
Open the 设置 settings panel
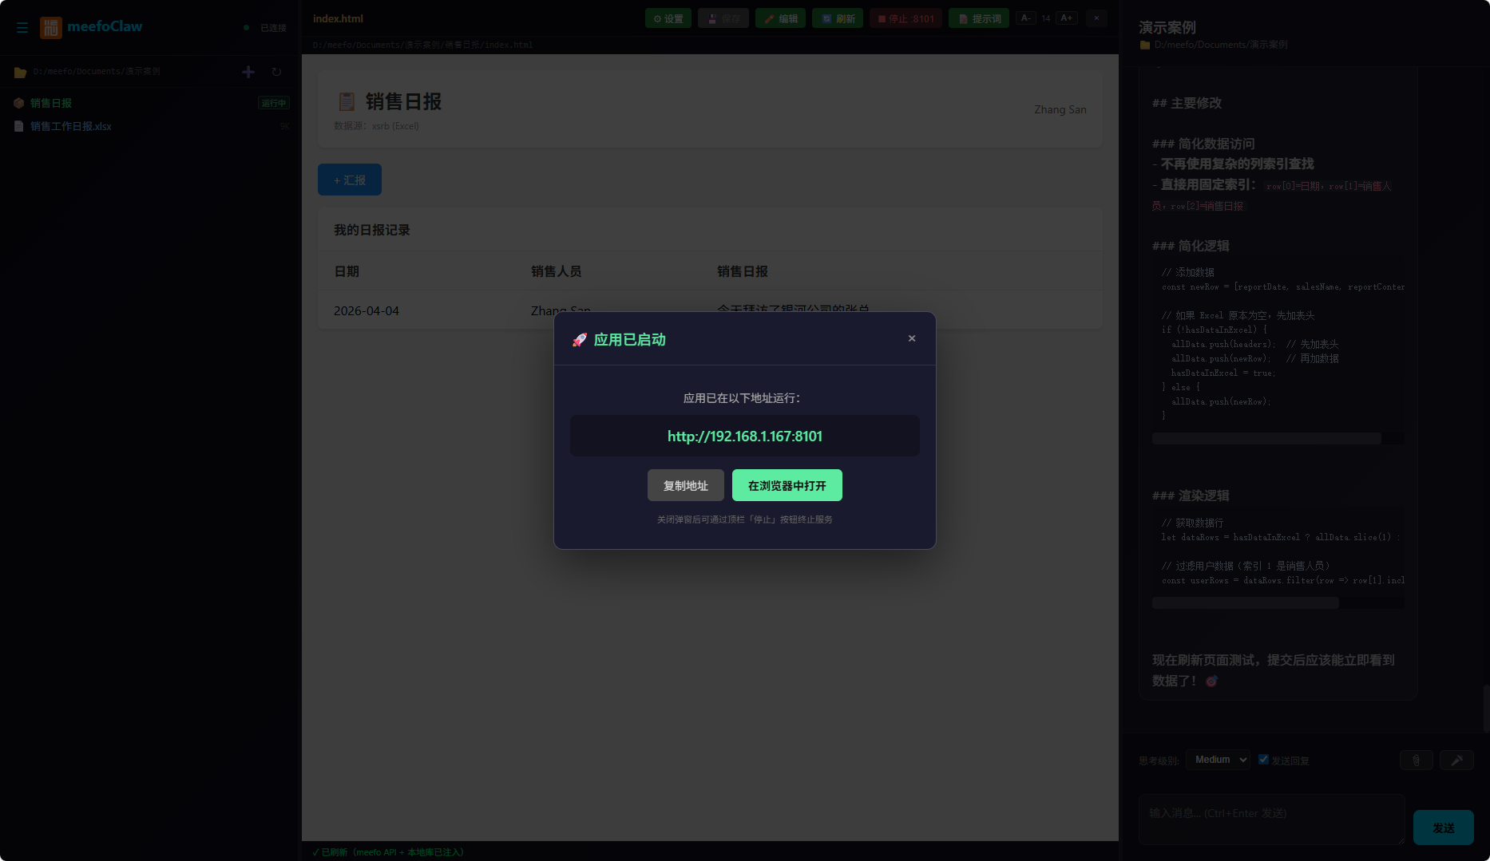coord(668,18)
